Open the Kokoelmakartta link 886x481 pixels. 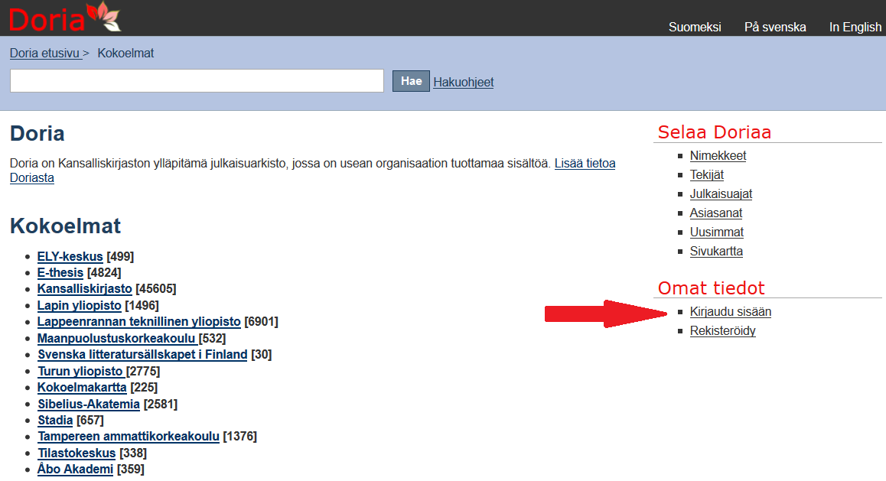82,387
